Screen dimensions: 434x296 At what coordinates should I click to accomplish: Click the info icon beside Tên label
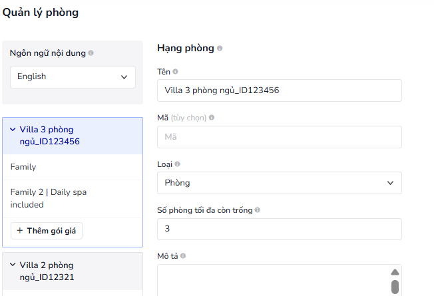click(175, 72)
